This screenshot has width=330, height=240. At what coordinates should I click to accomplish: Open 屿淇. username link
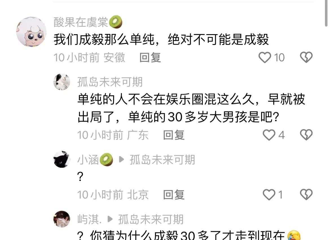pos(89,219)
